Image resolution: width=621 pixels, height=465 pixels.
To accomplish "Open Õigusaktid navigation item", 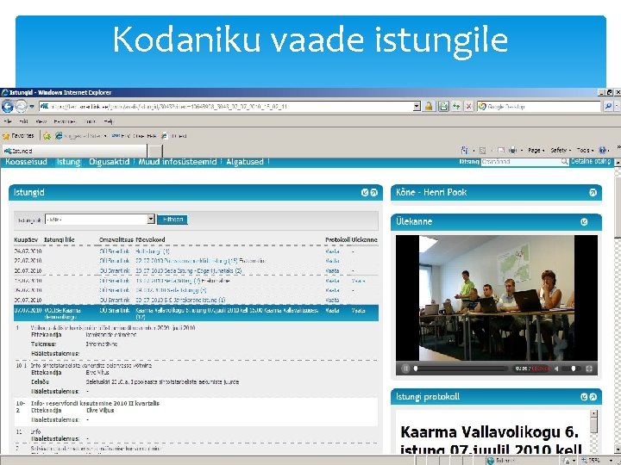I will [x=110, y=162].
